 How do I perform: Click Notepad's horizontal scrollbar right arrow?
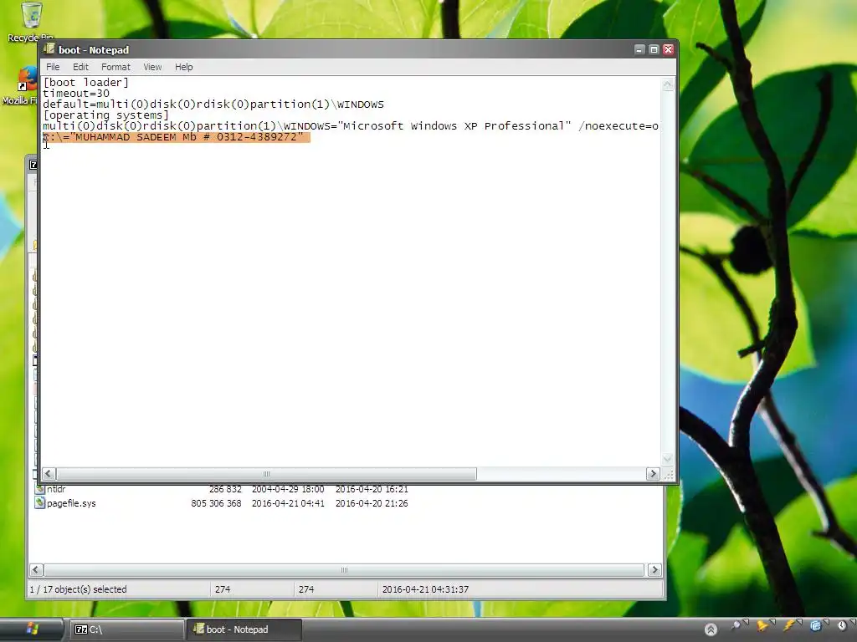point(653,473)
